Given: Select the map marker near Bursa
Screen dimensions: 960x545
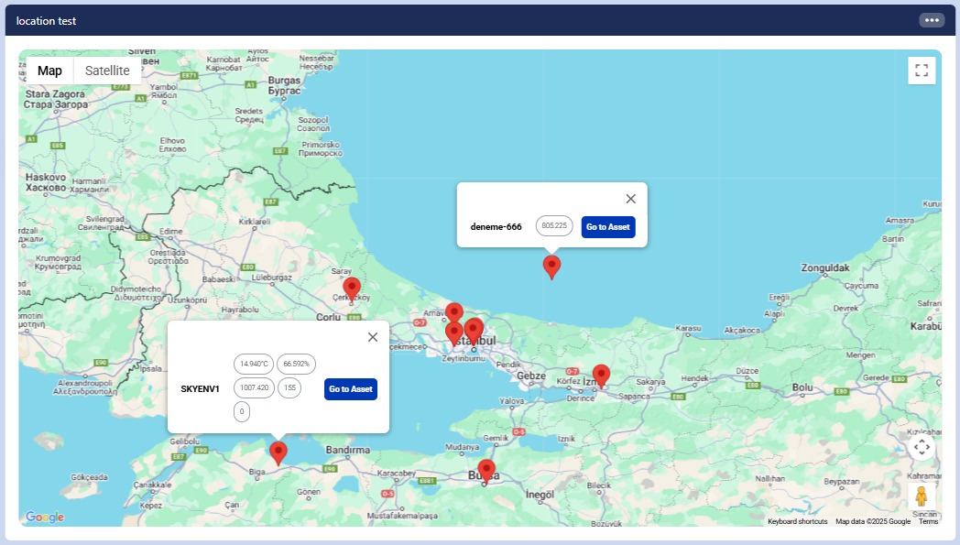Looking at the screenshot, I should click(486, 469).
